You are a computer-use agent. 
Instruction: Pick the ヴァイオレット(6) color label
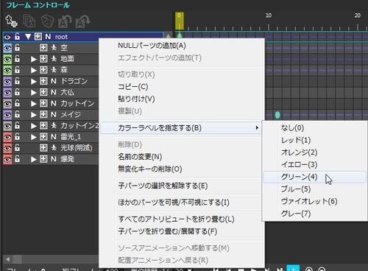tap(315, 201)
